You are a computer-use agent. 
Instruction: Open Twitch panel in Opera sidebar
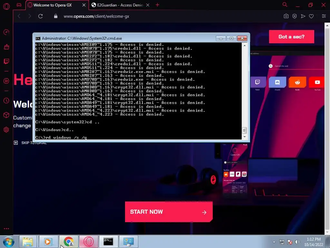point(6,61)
